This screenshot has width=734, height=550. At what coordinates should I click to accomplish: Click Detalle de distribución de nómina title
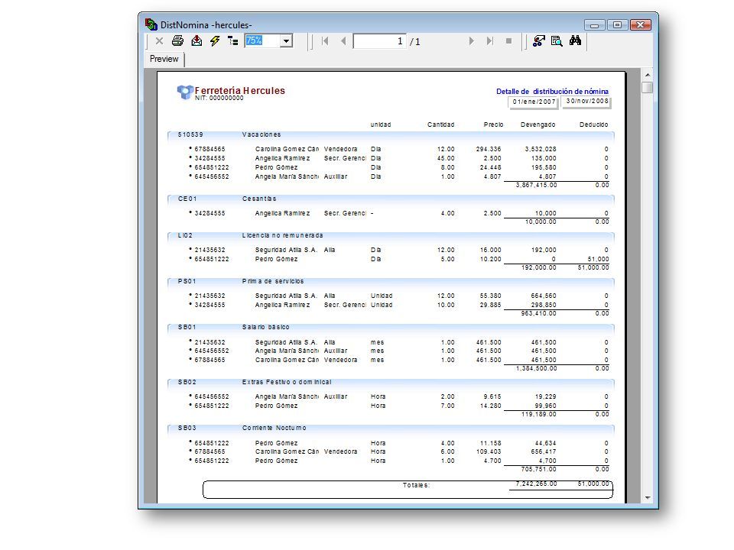point(552,91)
